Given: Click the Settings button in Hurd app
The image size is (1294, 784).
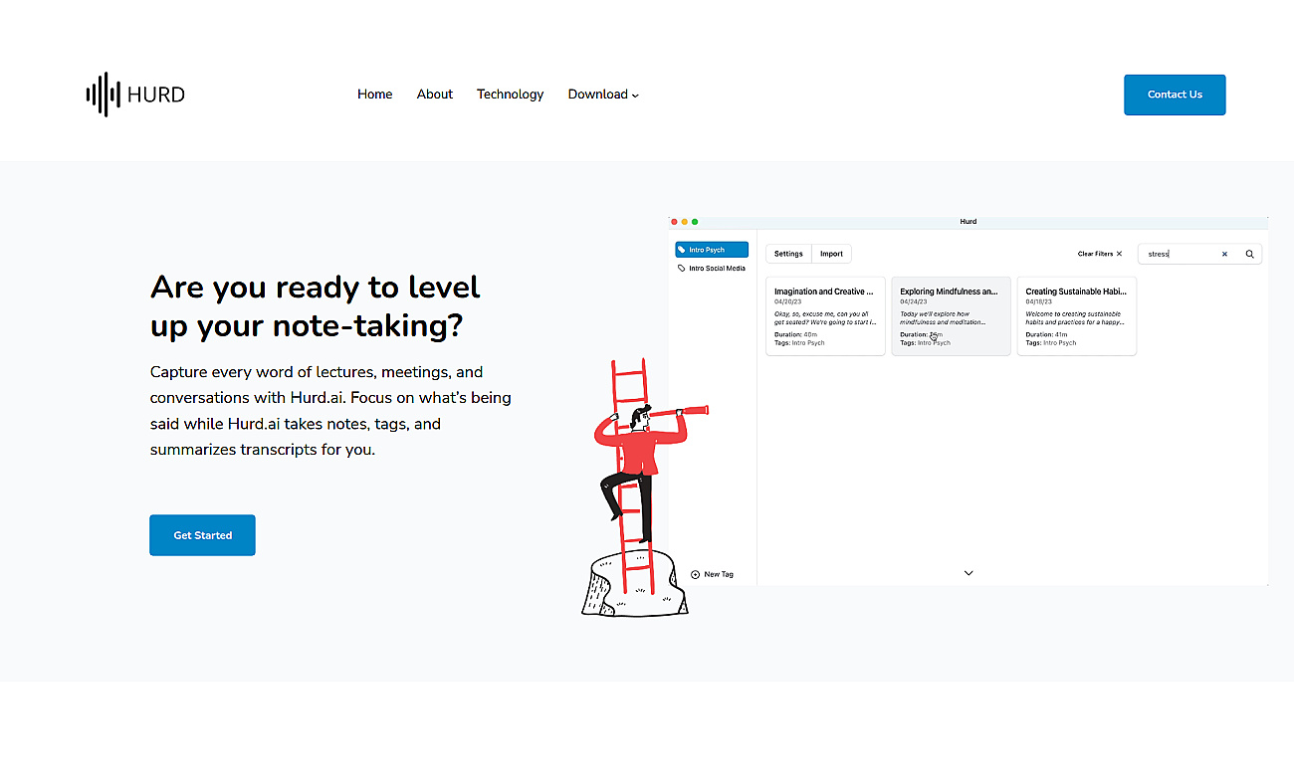Looking at the screenshot, I should [788, 254].
